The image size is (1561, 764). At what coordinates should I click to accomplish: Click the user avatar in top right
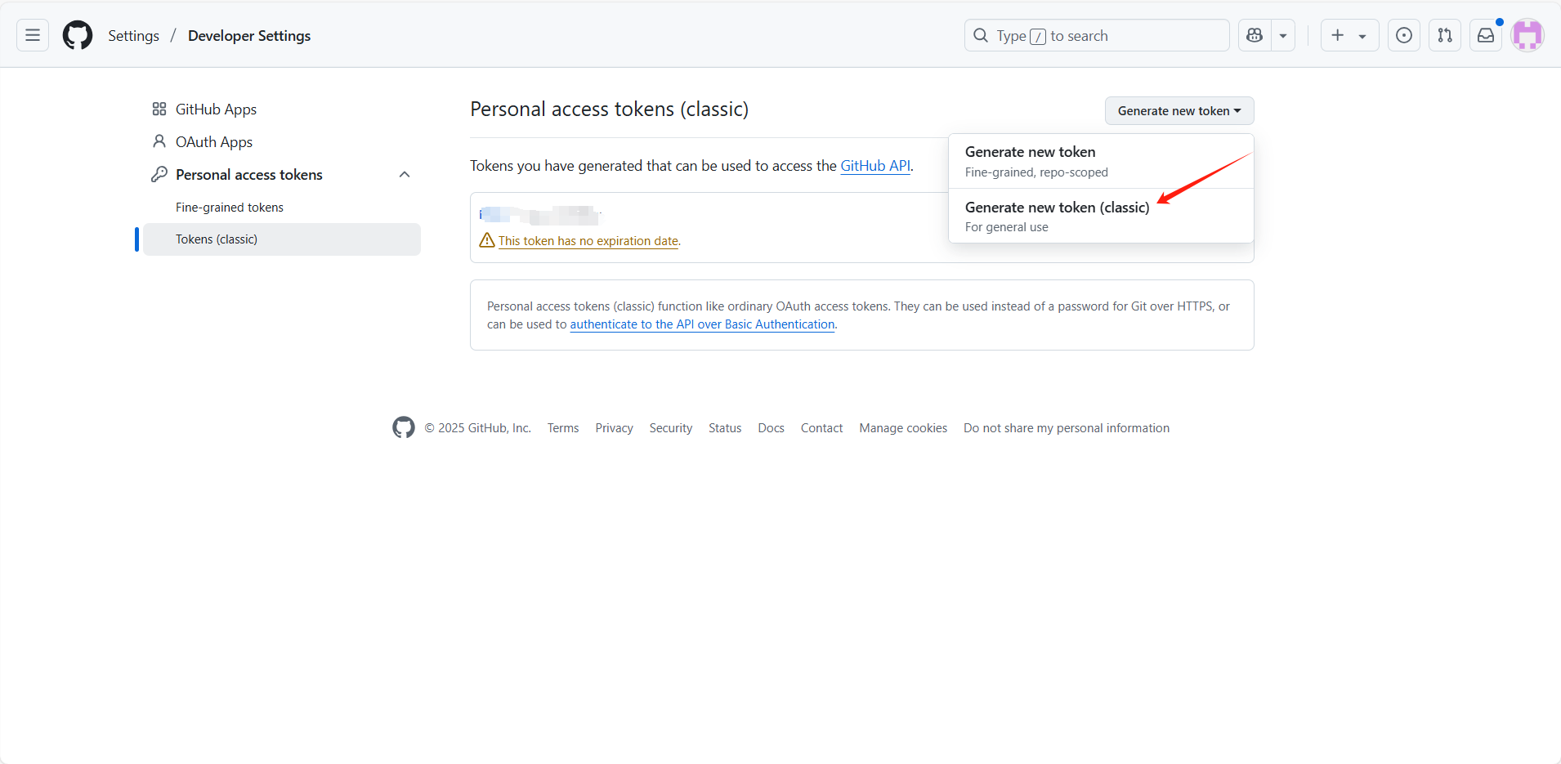(1527, 35)
